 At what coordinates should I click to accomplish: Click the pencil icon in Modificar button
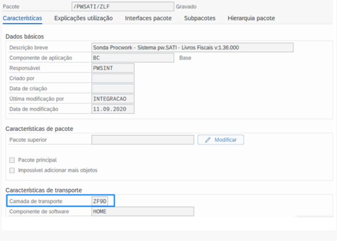pos(207,140)
